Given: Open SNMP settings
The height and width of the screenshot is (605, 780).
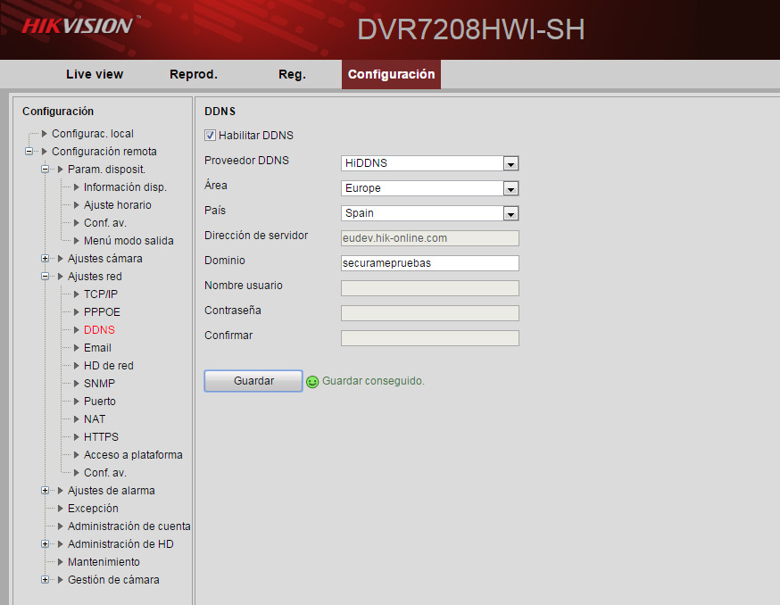Looking at the screenshot, I should click(99, 384).
